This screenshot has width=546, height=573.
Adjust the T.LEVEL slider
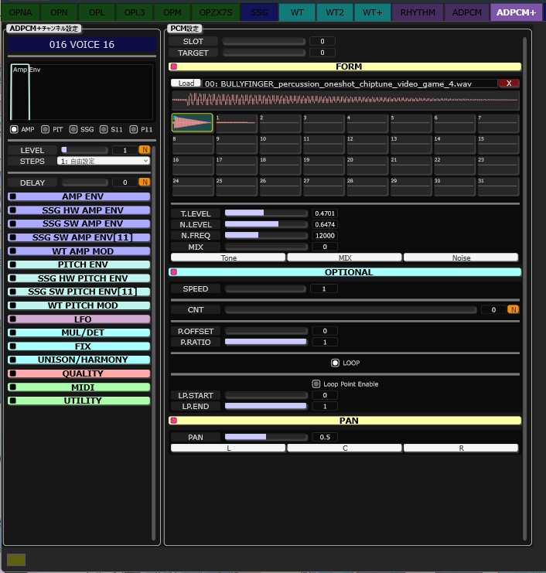pos(266,213)
